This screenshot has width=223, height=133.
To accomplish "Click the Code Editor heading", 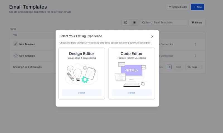I will (x=132, y=54).
